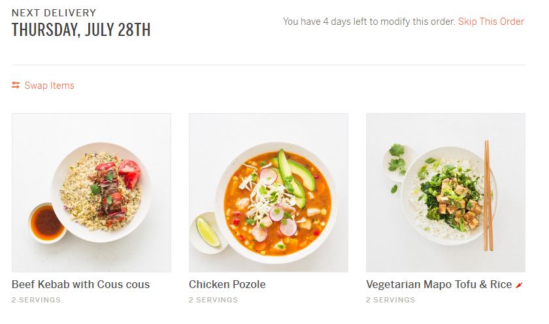Image resolution: width=549 pixels, height=324 pixels.
Task: Click the dipping sauce bowl in Beef Kebab photo
Action: coord(46,223)
